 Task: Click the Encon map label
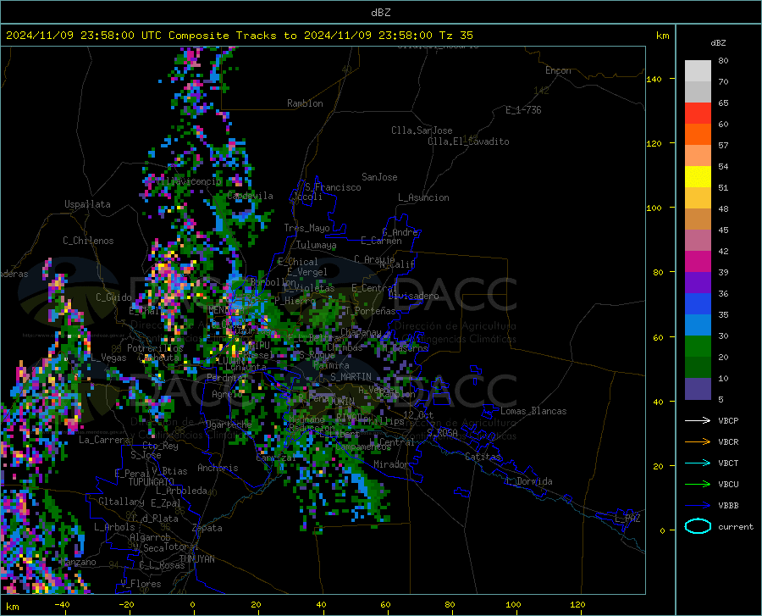coord(558,70)
